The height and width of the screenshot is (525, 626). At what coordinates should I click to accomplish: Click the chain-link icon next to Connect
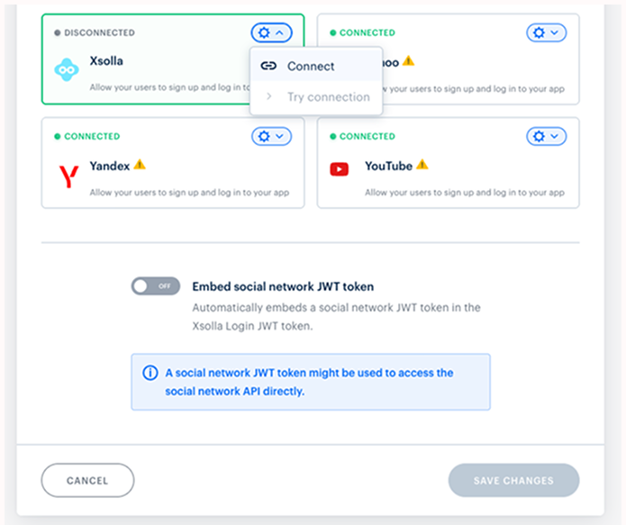268,66
